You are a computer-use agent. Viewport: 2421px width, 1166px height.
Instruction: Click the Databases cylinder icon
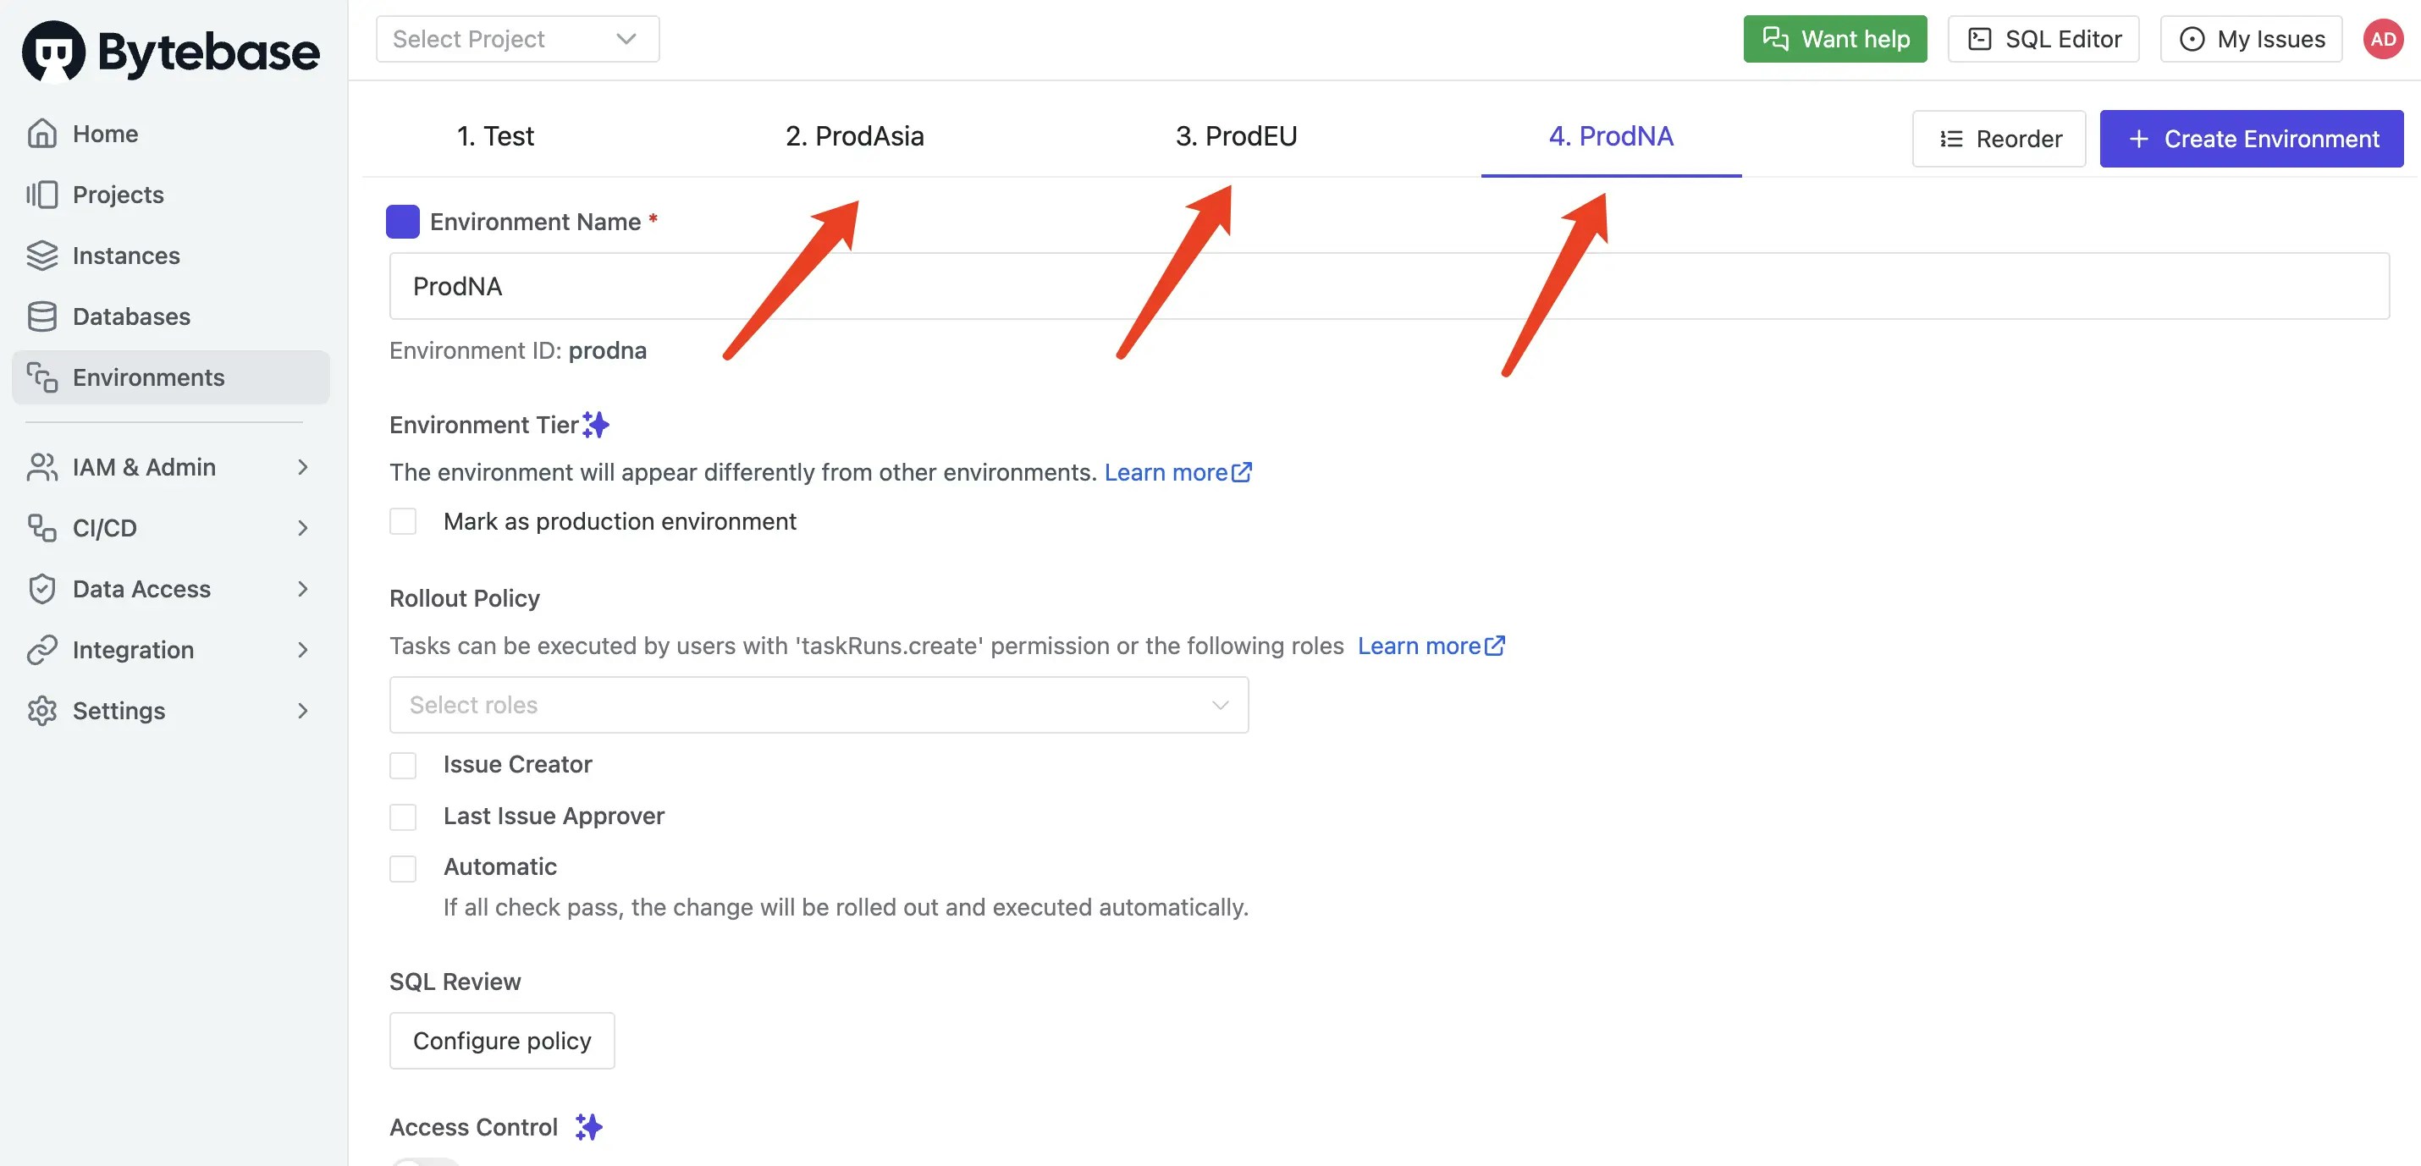pos(41,316)
